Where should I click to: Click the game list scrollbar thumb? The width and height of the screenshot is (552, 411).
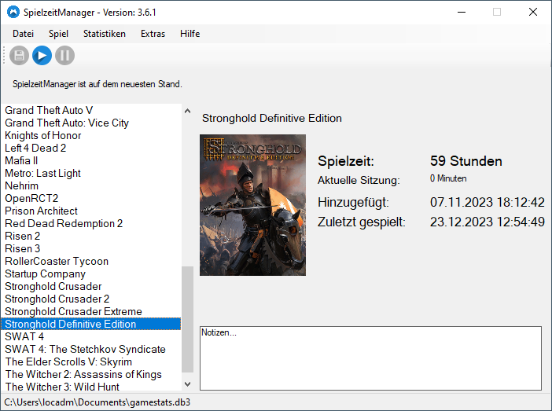187,318
